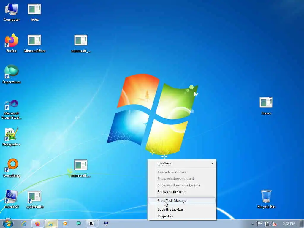Click the network tray icon

click(x=267, y=224)
